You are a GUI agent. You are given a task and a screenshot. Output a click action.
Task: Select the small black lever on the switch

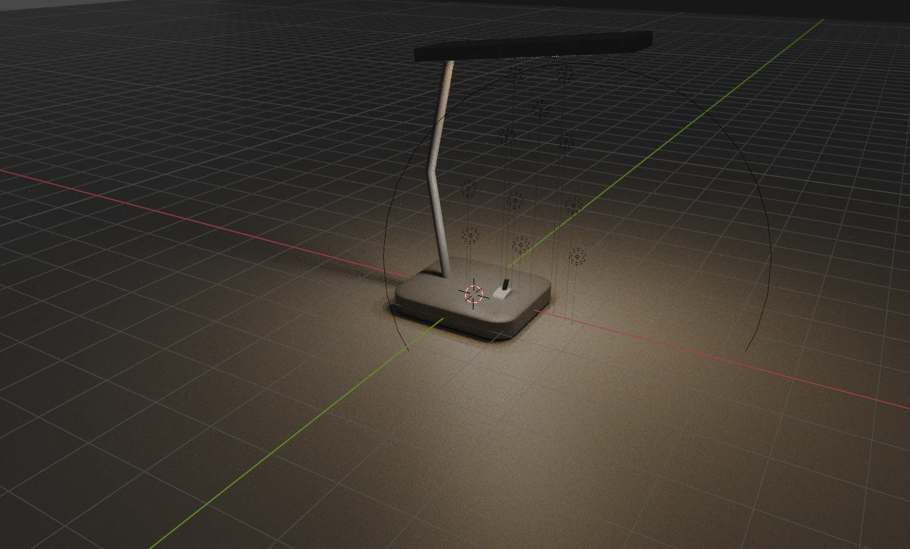(x=505, y=282)
